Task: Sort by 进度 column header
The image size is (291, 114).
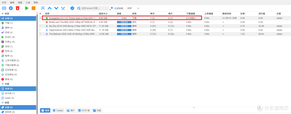Action: coord(124,14)
